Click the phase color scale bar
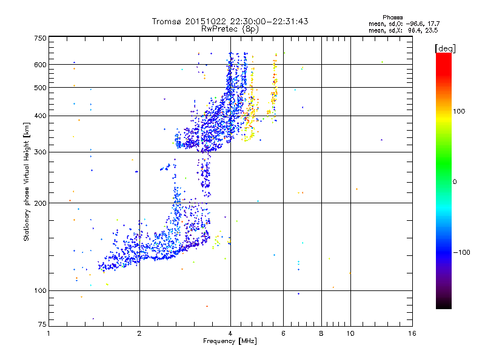Viewport: 485px width, 363px height. pyautogui.click(x=444, y=180)
